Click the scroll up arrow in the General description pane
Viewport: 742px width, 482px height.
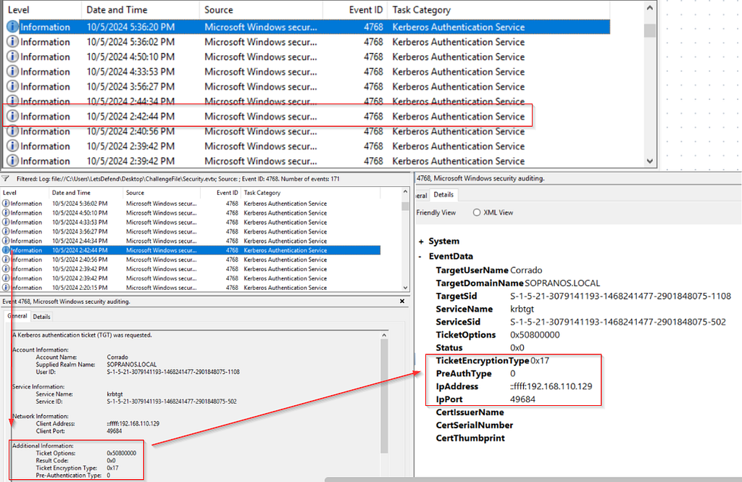(384, 335)
